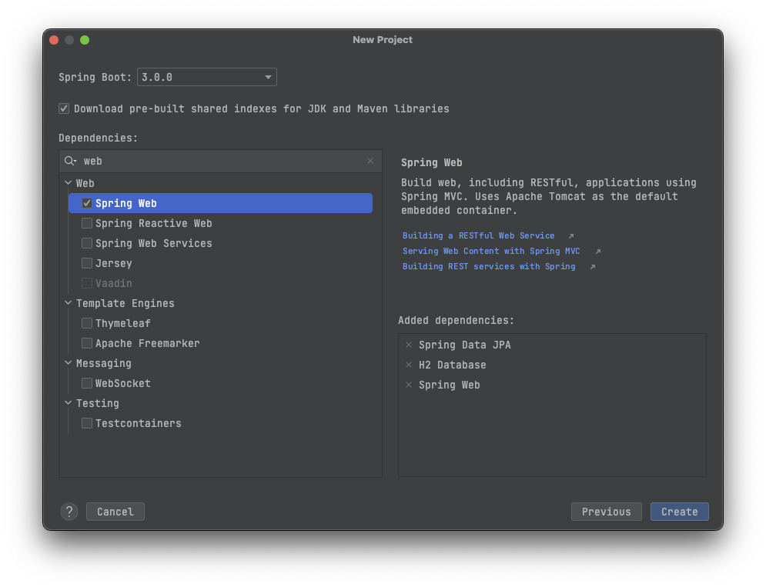Click into the dependencies search field
This screenshot has height=587, width=766.
pos(221,161)
